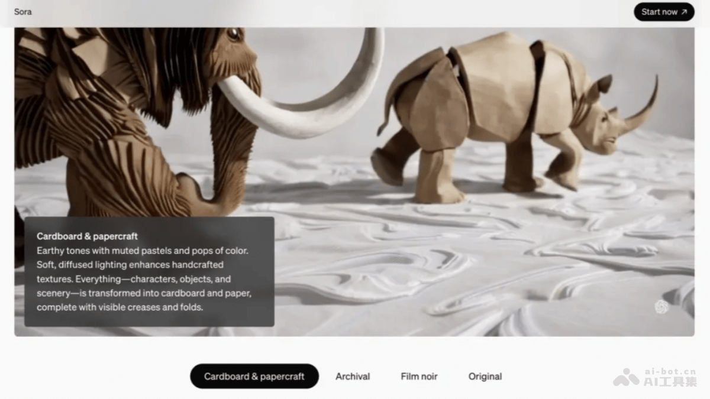The width and height of the screenshot is (710, 399).
Task: Click the ai-bot.cn URL text
Action: (670, 371)
